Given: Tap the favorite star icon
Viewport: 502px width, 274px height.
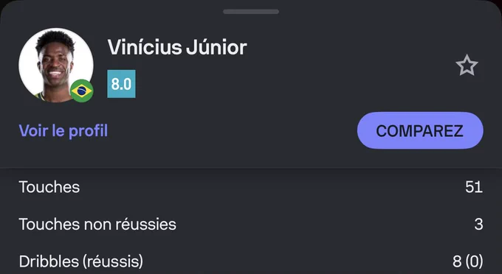Looking at the screenshot, I should point(467,65).
